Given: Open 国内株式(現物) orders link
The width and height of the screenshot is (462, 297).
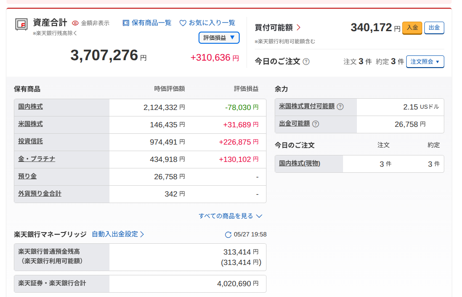Looking at the screenshot, I should tap(299, 163).
